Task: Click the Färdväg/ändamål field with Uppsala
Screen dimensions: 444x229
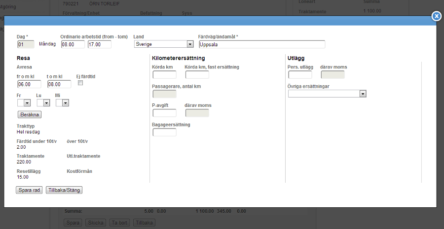Action: (x=262, y=44)
